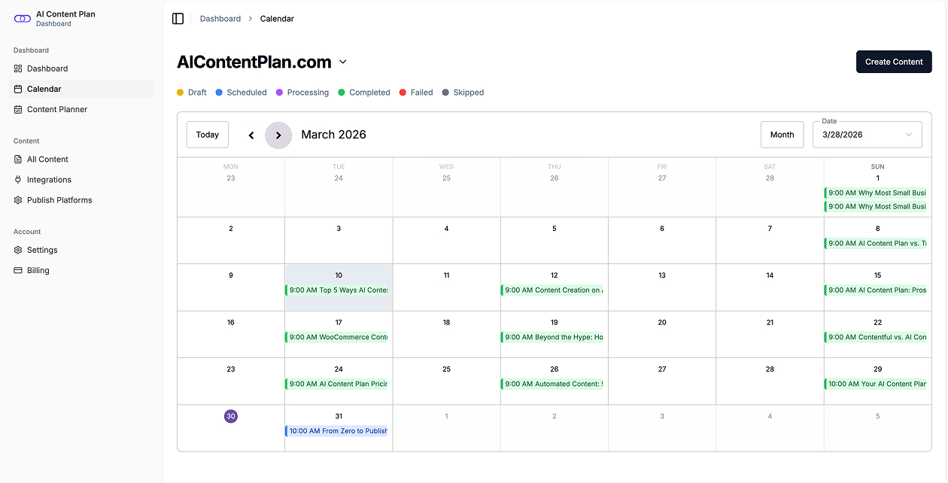This screenshot has width=948, height=483.
Task: Select the All Content sidebar icon
Action: pos(18,159)
